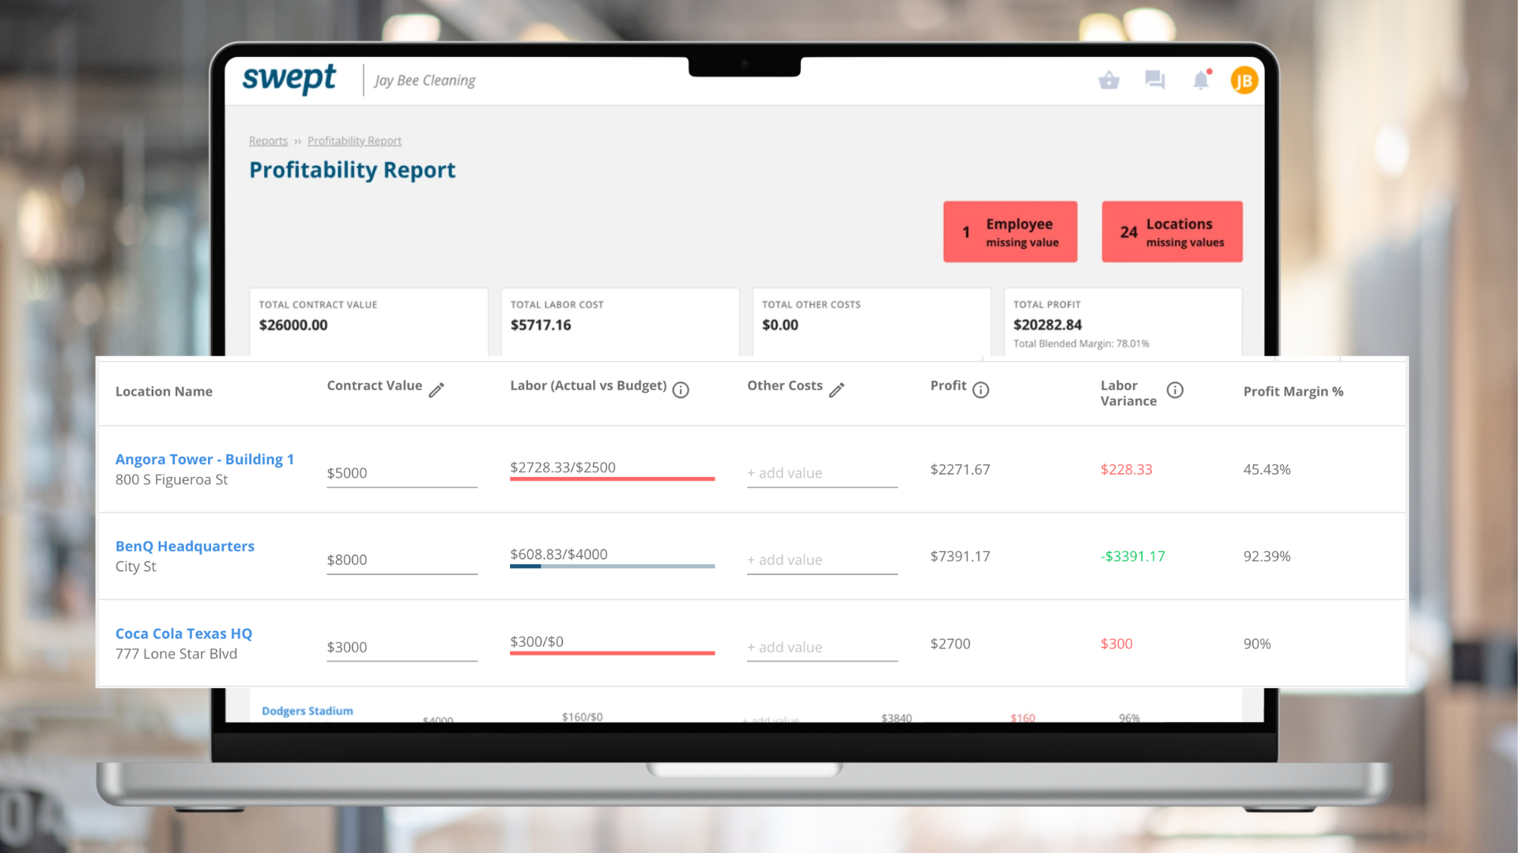The width and height of the screenshot is (1518, 853).
Task: Edit Contract Value pencil icon
Action: tap(436, 389)
